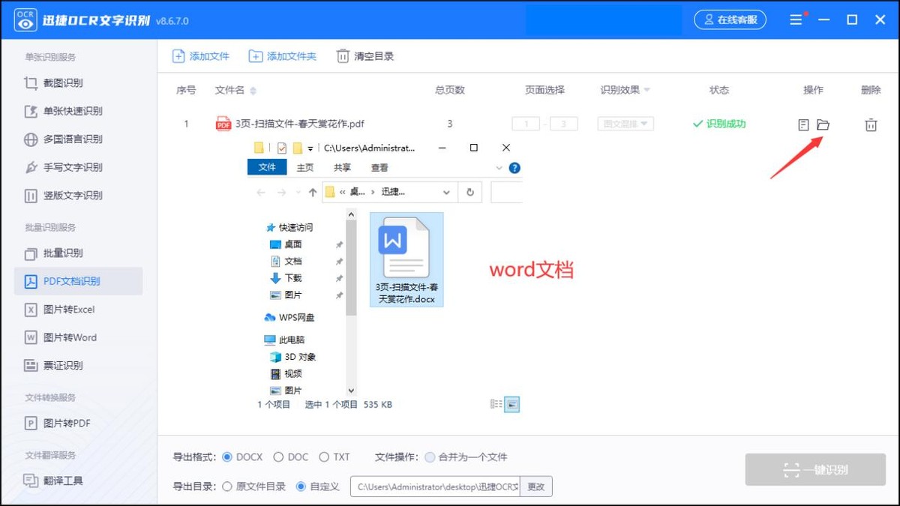This screenshot has height=506, width=900.
Task: Open the recognized document result icon
Action: pyautogui.click(x=803, y=124)
